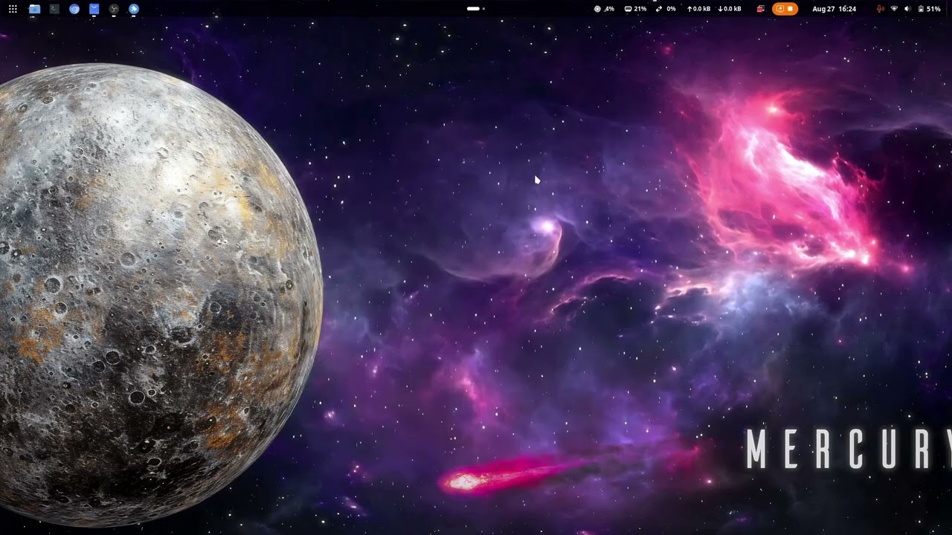
Task: Open the Software store shopping bag icon
Action: coord(94,9)
